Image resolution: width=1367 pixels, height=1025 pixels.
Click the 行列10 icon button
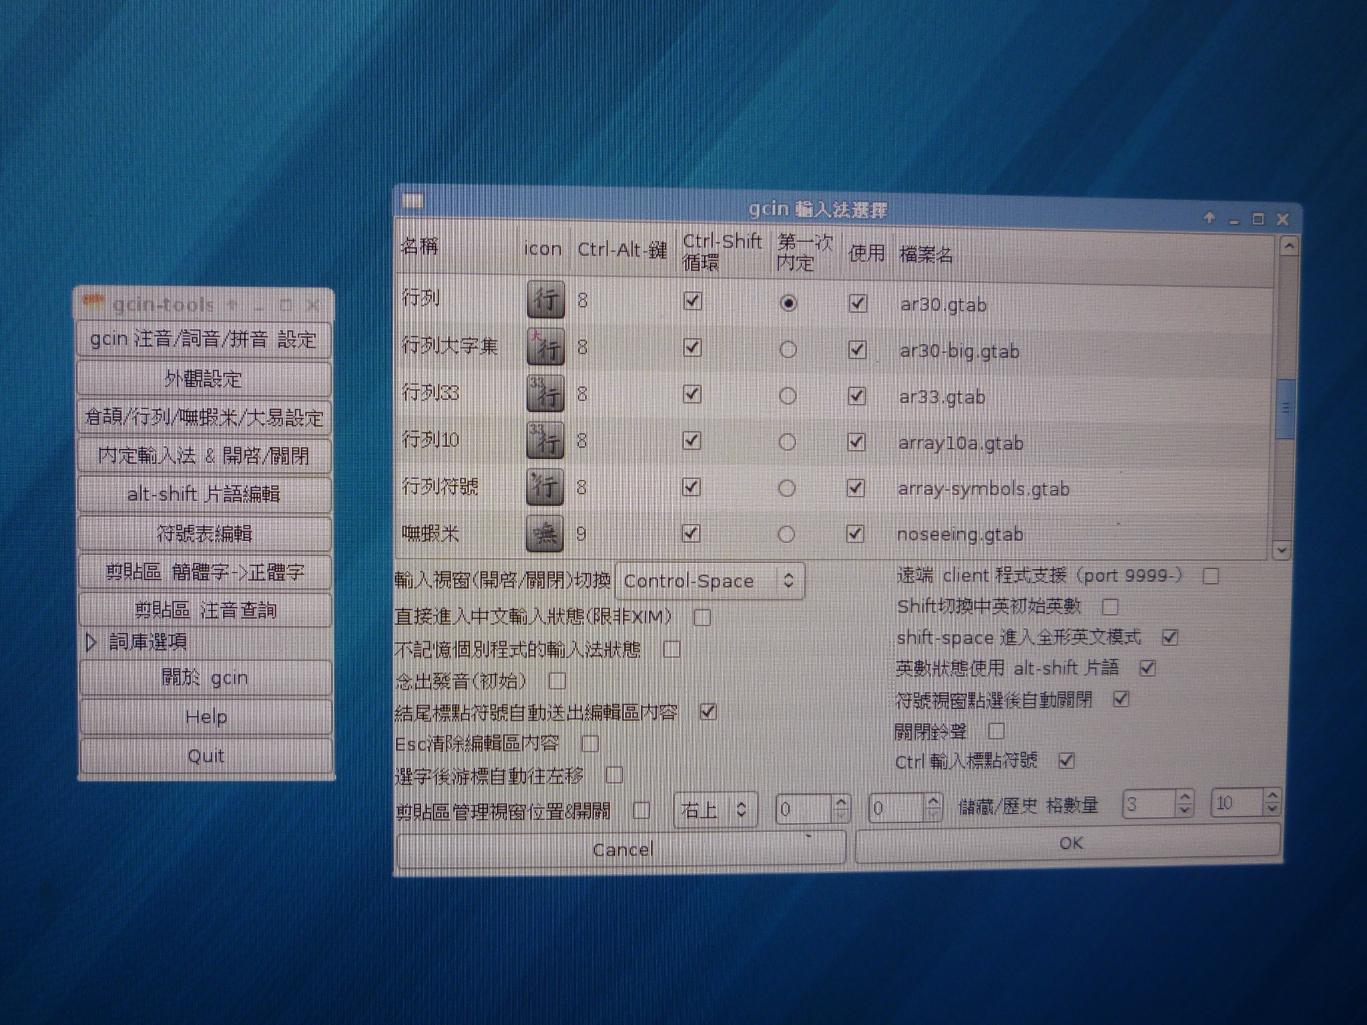pyautogui.click(x=545, y=440)
